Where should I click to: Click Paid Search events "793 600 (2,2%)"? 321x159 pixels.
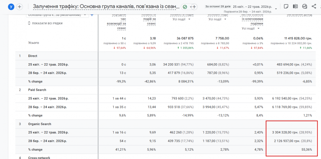[x=183, y=99]
